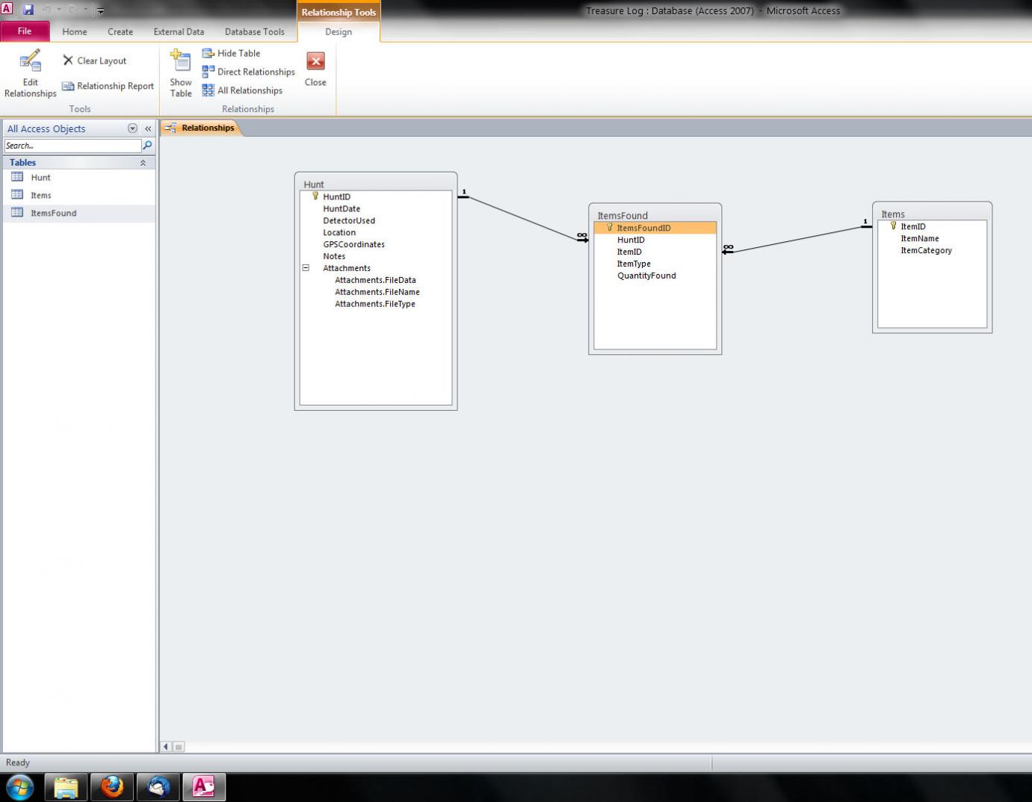Screen dimensions: 1032x802
Task: Select Attachments.FileName field
Action: (376, 292)
